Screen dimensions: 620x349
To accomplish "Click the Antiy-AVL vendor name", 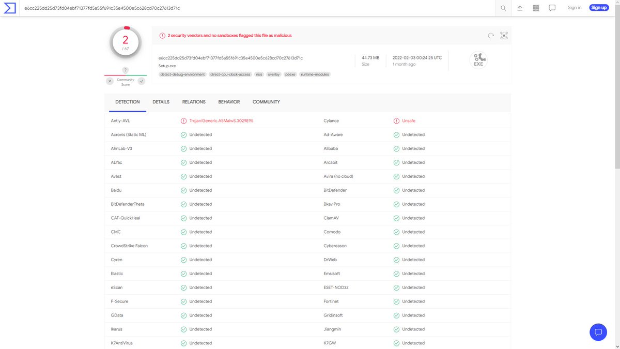I will pyautogui.click(x=120, y=121).
